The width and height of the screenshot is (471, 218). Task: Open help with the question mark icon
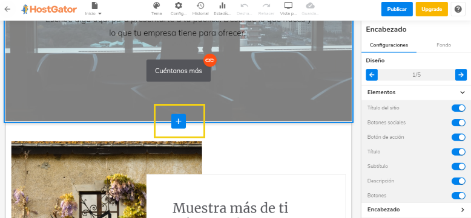458,9
